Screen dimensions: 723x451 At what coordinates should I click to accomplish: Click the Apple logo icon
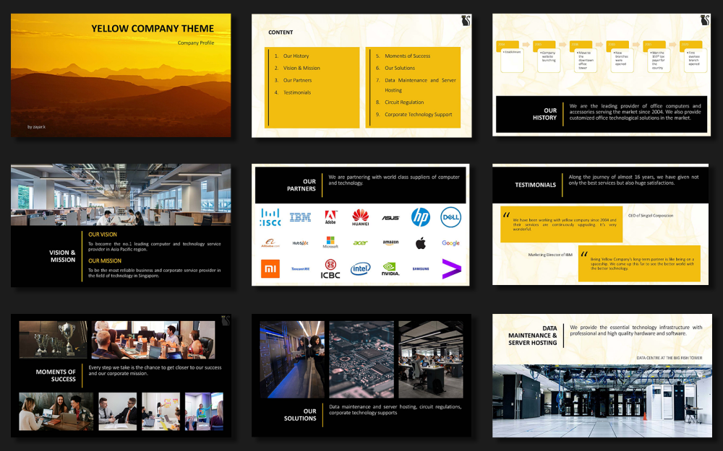click(x=421, y=243)
